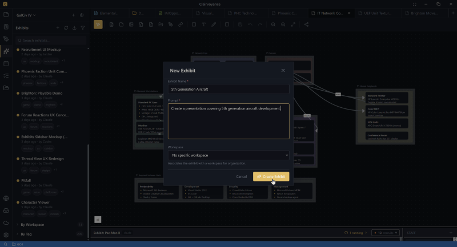Click the refresh exhibits icon
Viewport: 457px width, 247px height.
pos(66,27)
